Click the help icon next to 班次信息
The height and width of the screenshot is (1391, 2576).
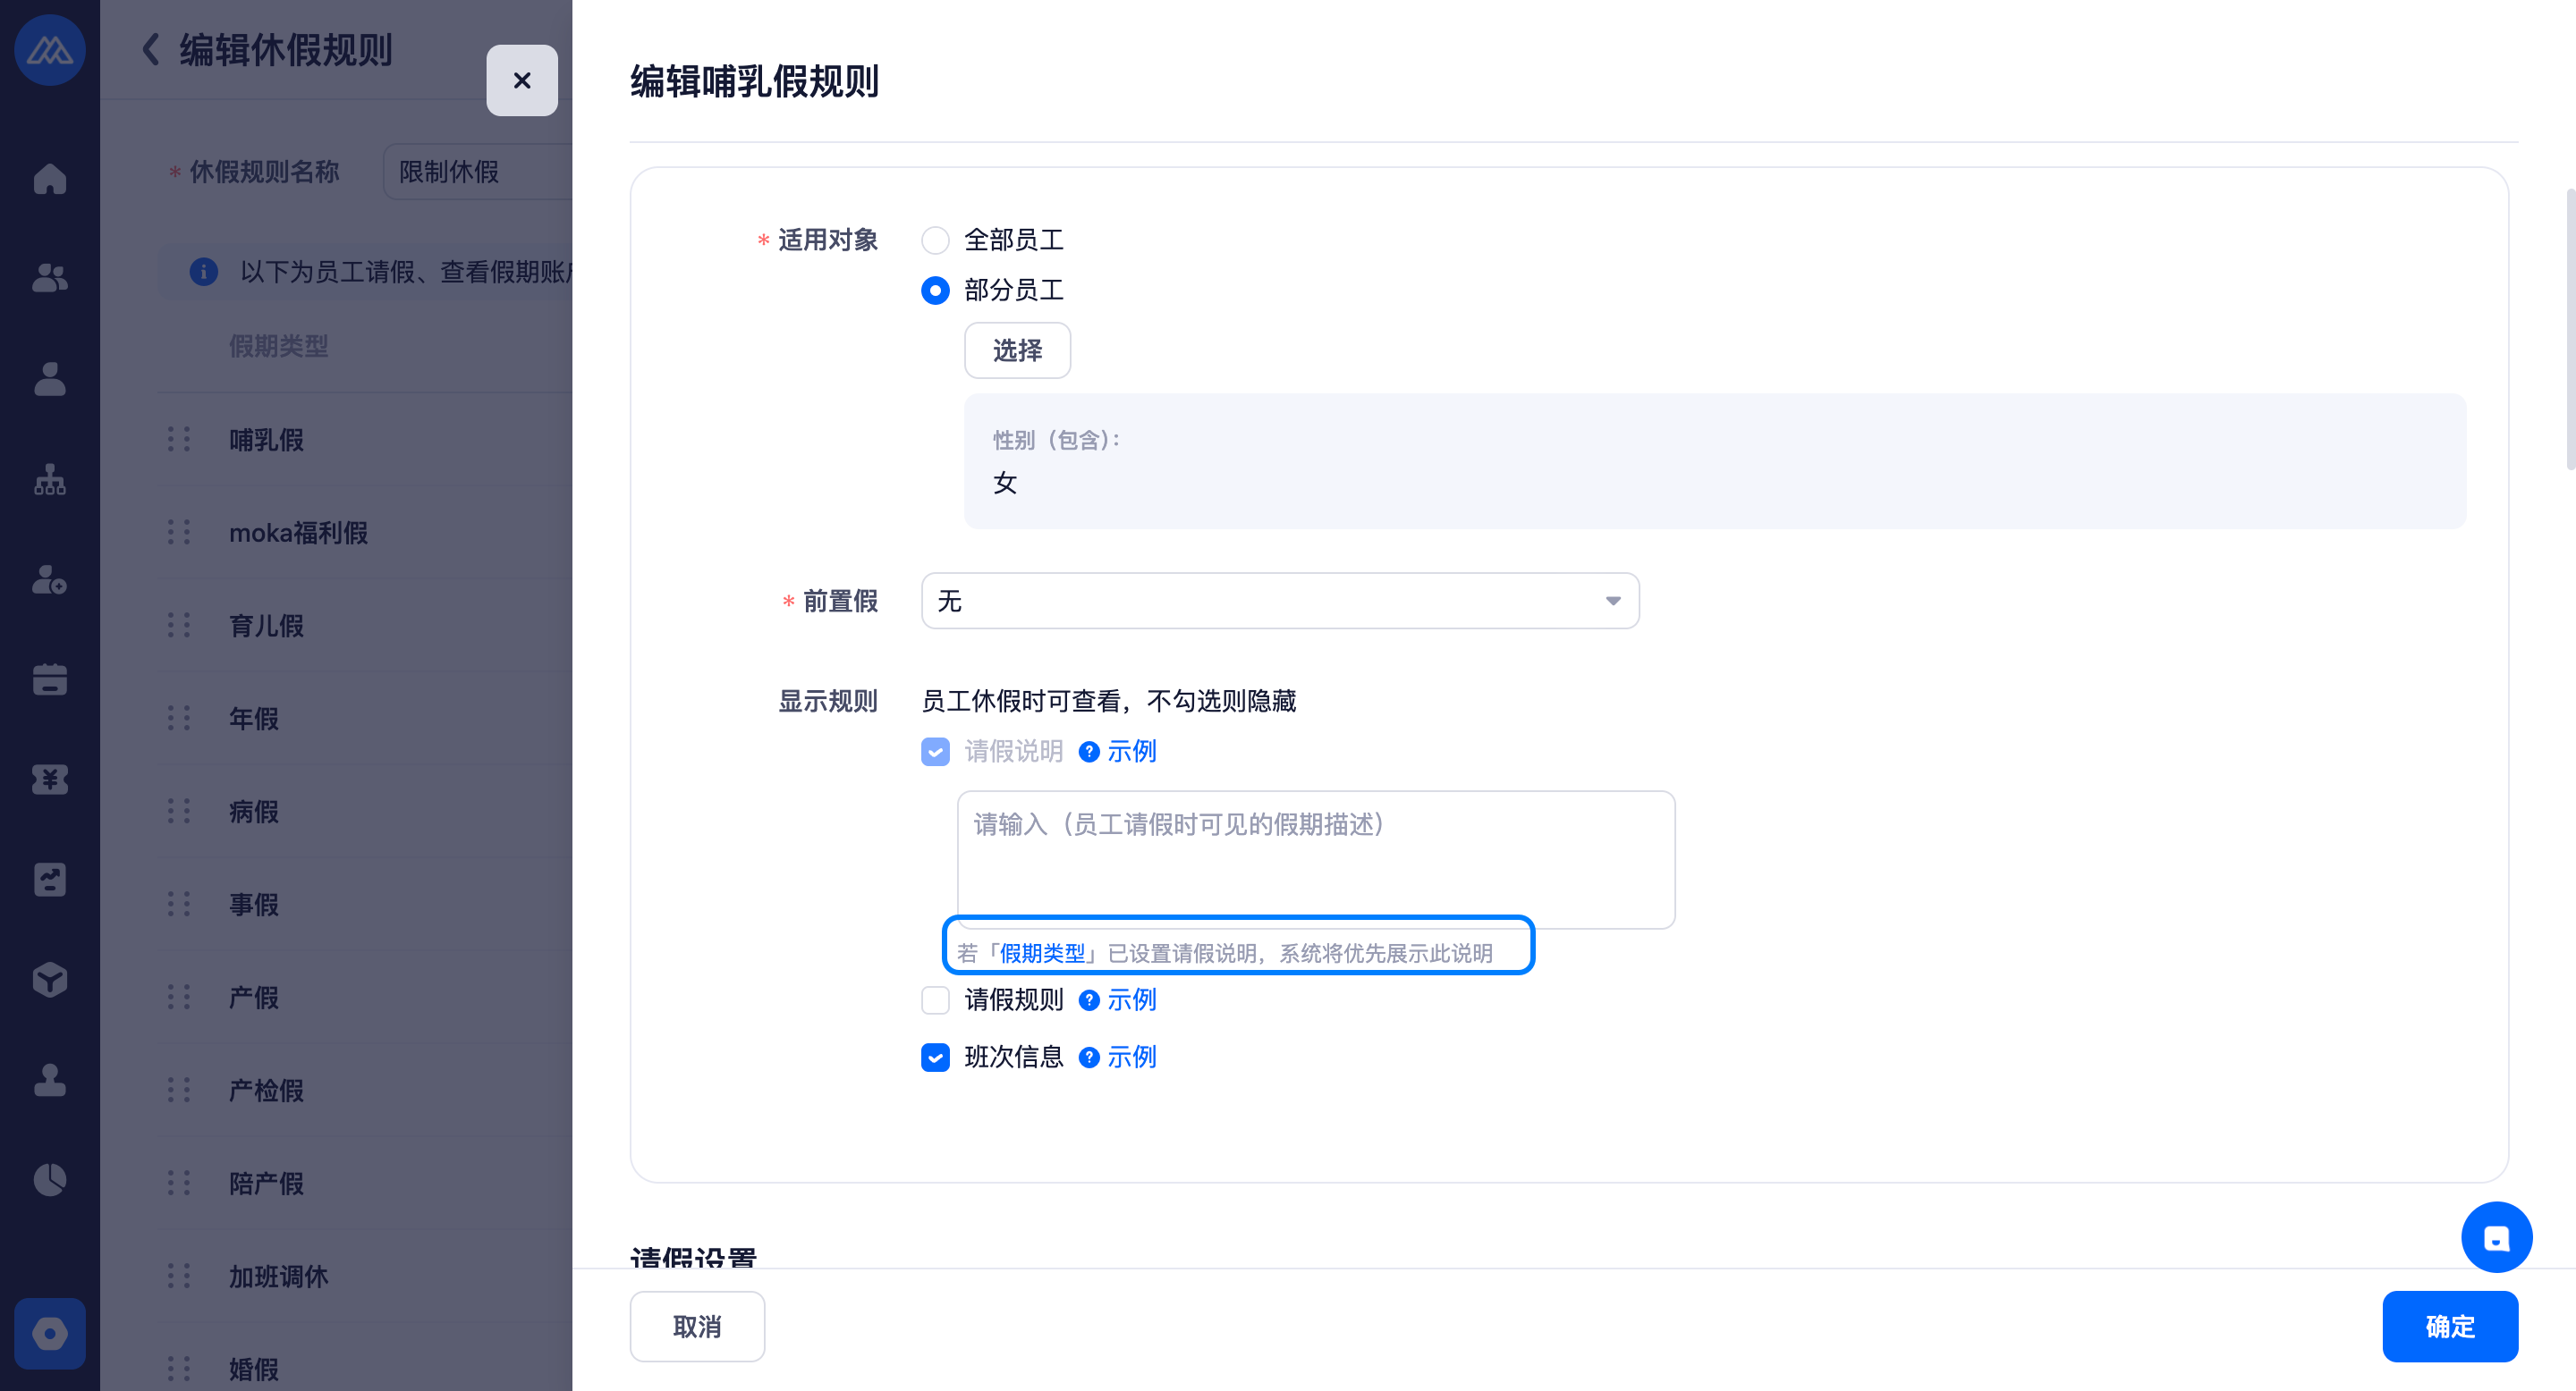pos(1089,1058)
